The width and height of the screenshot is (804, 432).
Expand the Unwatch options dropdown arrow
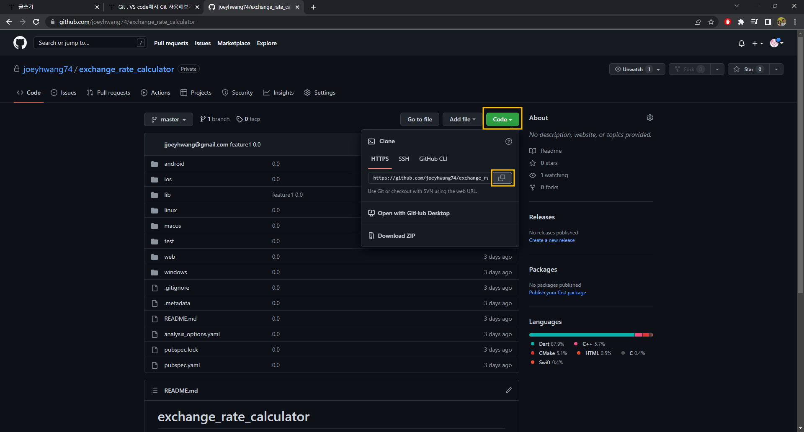click(659, 69)
